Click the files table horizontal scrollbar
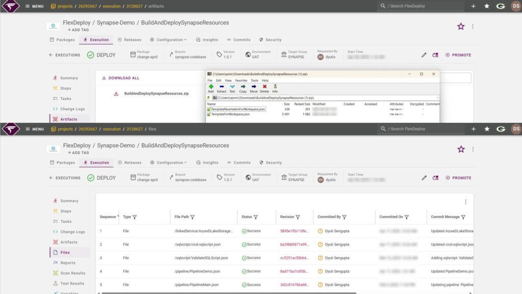522x294 pixels. [229, 293]
